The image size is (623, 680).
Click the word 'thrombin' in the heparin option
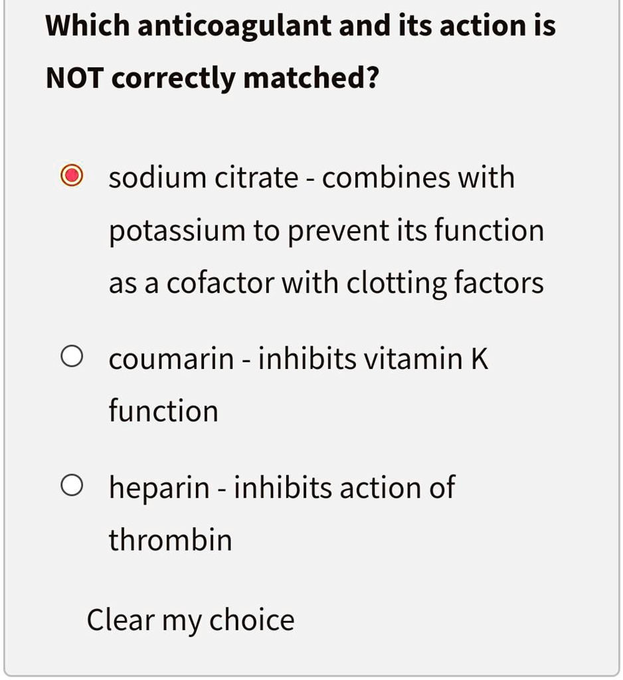pos(170,540)
